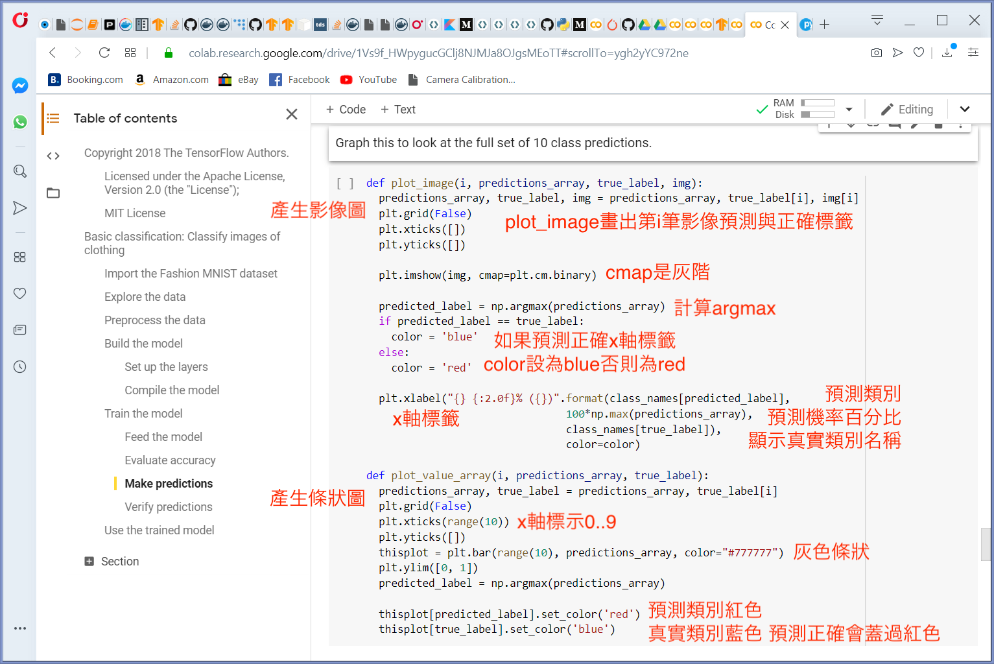Open the YouTube bookmark
Viewport: 994px width, 664px height.
pyautogui.click(x=368, y=80)
